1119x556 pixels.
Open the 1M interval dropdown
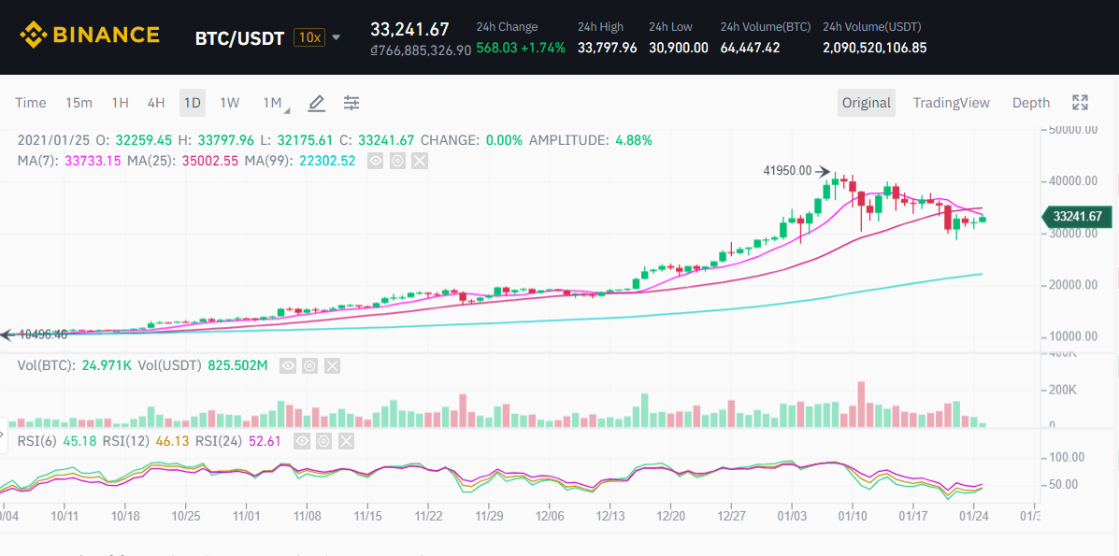(274, 103)
